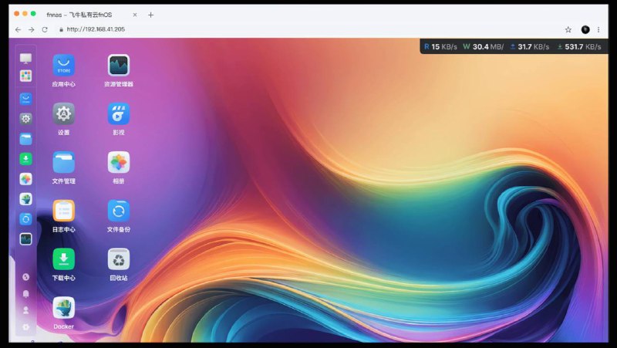Screen dimensions: 617x348
Task: Open the browser profile avatar
Action: coord(585,29)
